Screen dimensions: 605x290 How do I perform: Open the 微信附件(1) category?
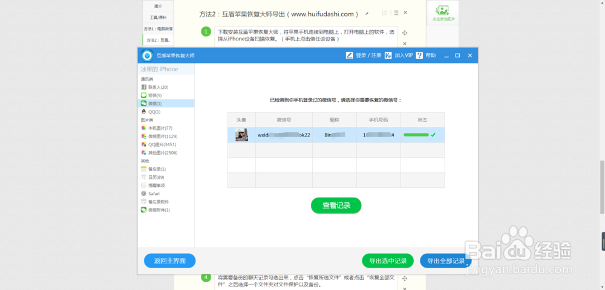(x=166, y=210)
